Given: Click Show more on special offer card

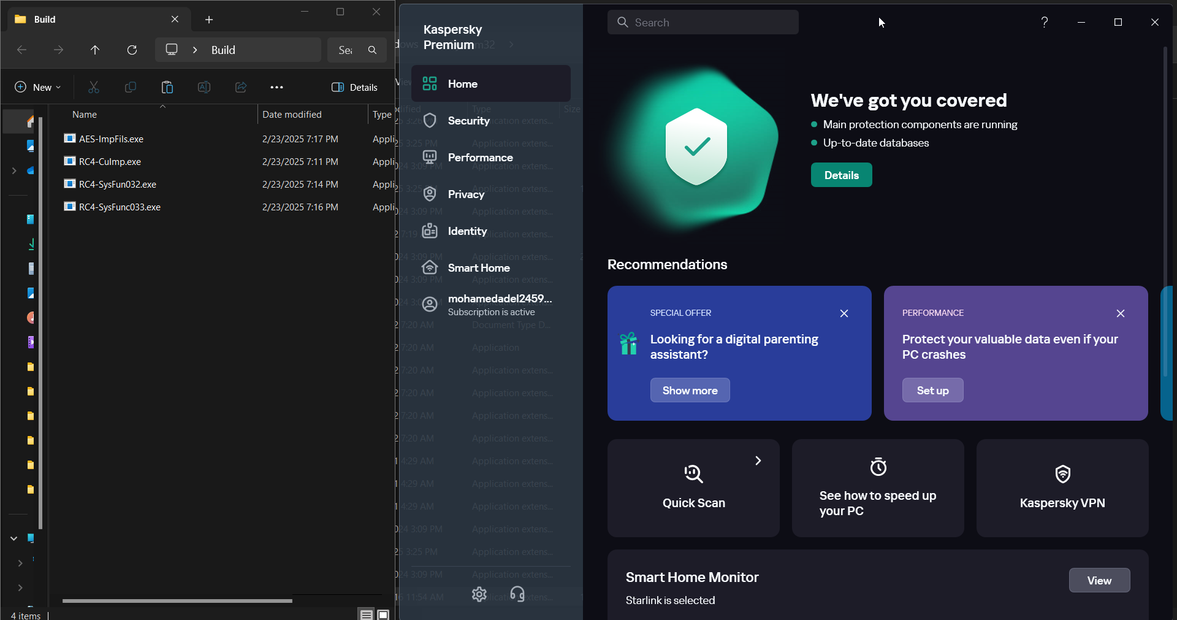Looking at the screenshot, I should [x=690, y=390].
